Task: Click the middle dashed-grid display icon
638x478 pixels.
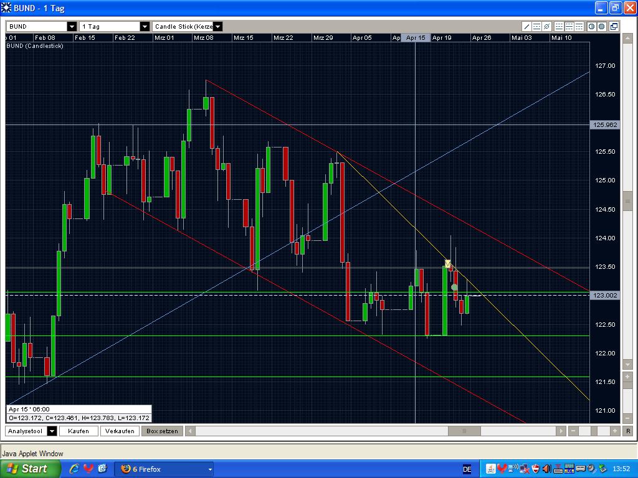Action: [569, 26]
